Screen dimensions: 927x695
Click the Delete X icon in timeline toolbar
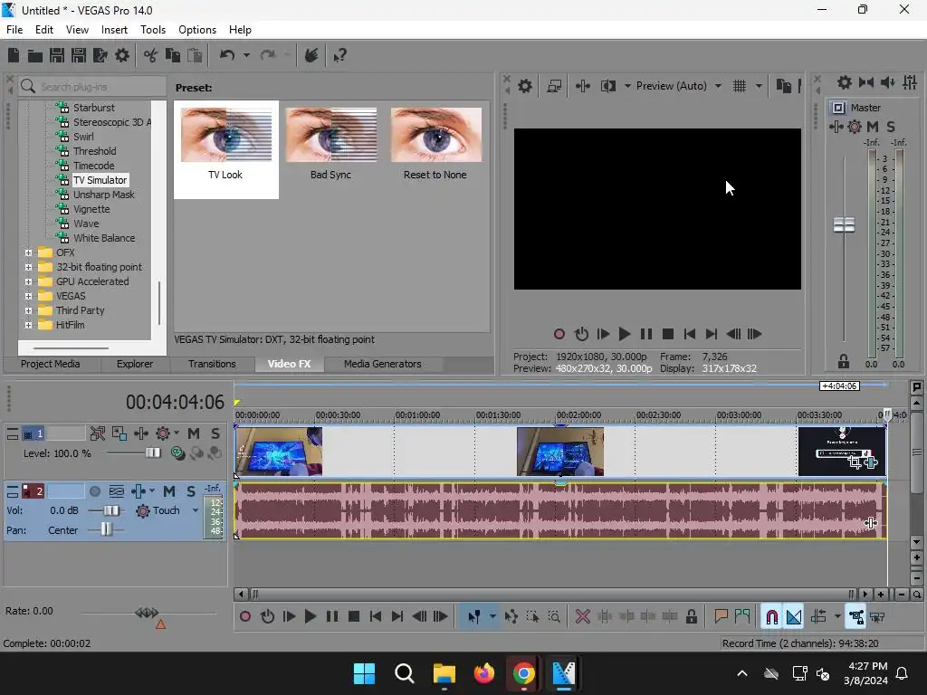click(583, 617)
